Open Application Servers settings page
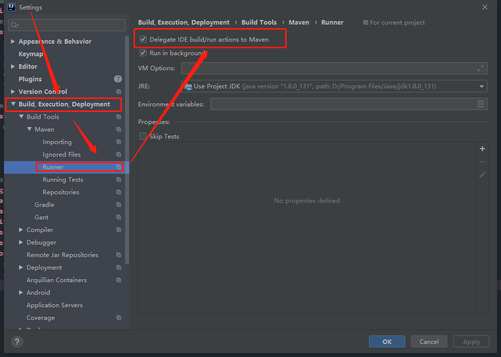This screenshot has width=501, height=357. click(55, 305)
